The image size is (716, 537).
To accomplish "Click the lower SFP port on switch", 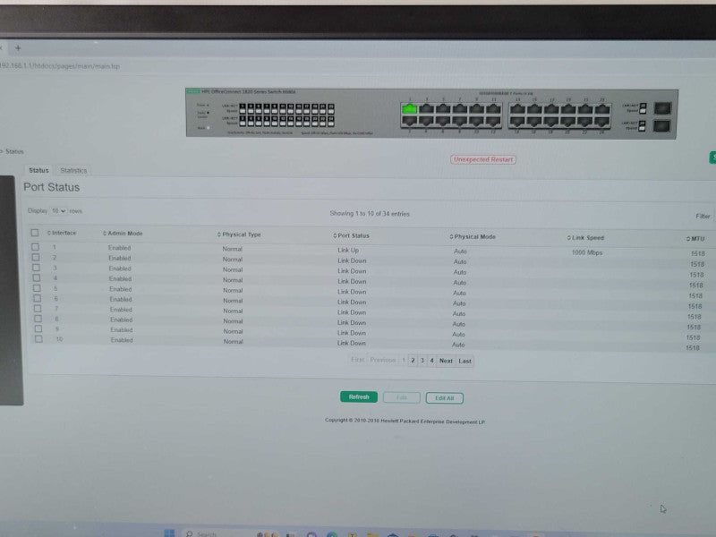I will pyautogui.click(x=662, y=125).
